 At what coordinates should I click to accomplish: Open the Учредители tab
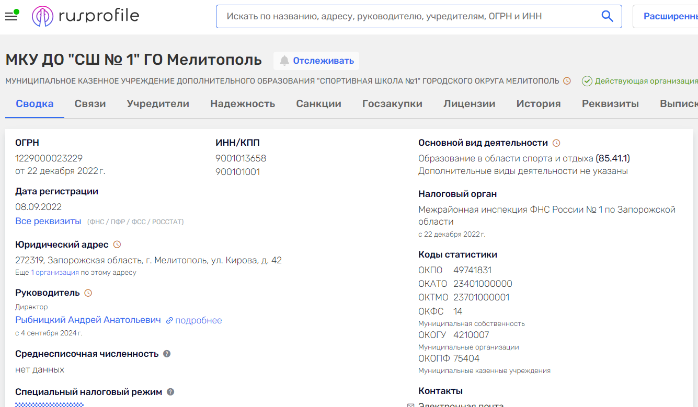158,103
